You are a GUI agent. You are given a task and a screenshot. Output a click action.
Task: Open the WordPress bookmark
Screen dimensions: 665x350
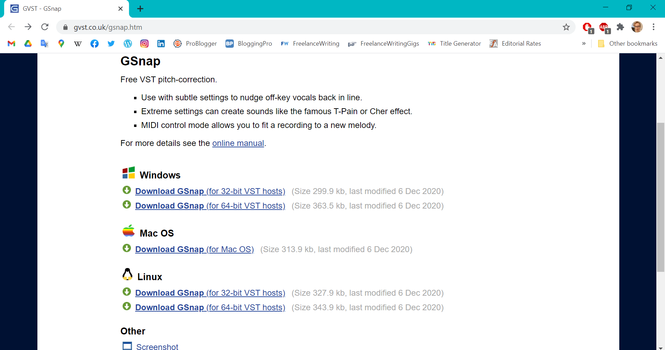128,44
